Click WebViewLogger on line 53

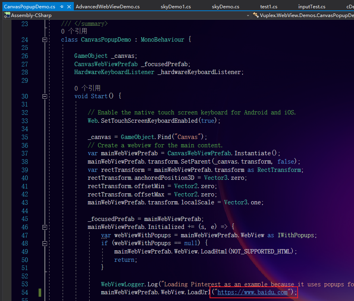(123, 284)
